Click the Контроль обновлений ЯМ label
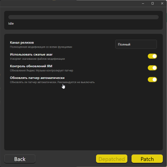Viewport: 167px width, 167px height. point(31,66)
